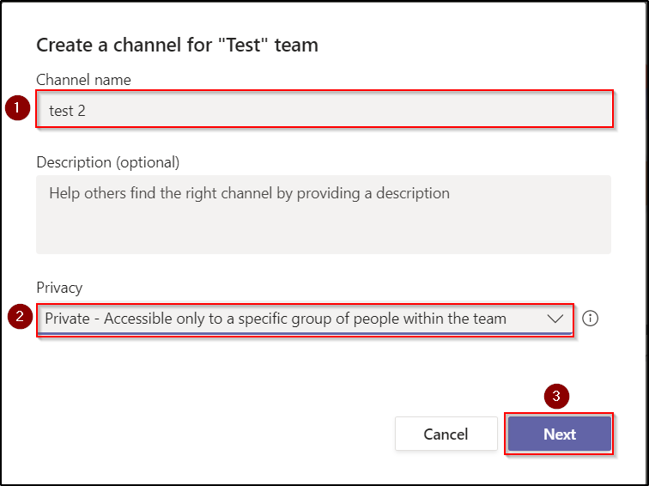Focus the Channel name input field
Image resolution: width=649 pixels, height=486 pixels.
pyautogui.click(x=324, y=111)
